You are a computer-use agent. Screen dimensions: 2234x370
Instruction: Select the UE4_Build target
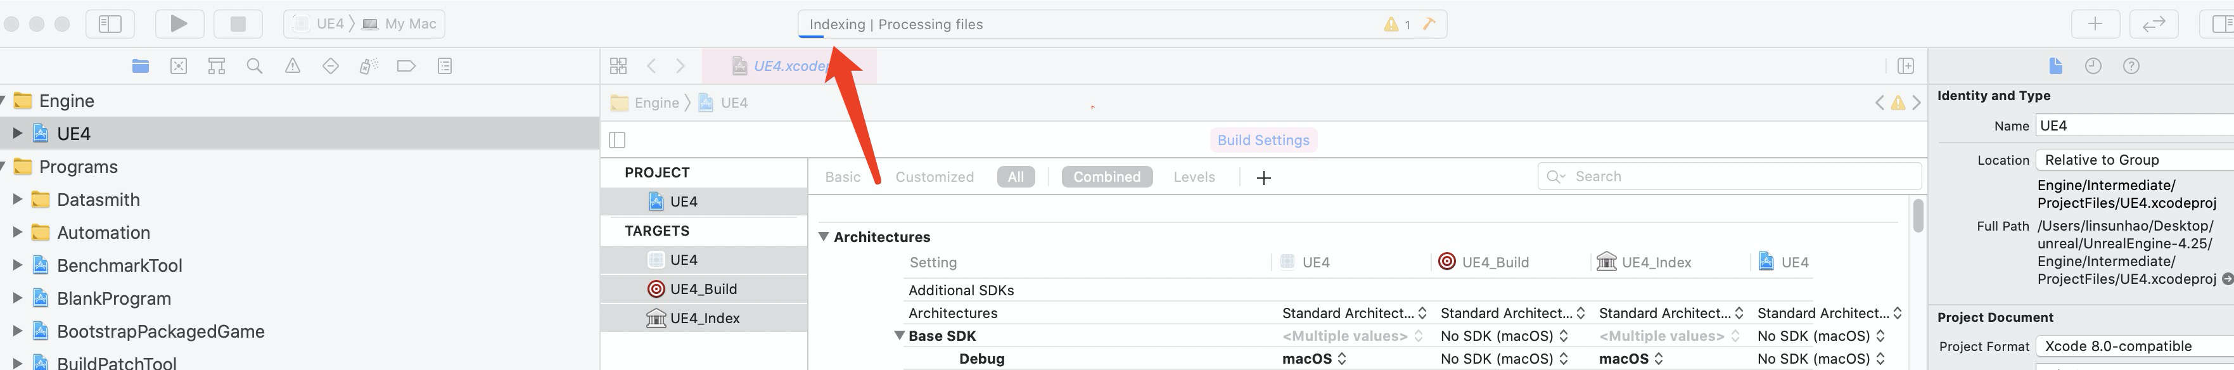click(x=703, y=288)
